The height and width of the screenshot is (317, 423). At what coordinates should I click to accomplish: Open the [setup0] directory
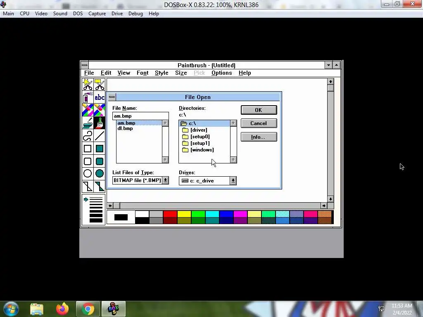[x=200, y=137]
